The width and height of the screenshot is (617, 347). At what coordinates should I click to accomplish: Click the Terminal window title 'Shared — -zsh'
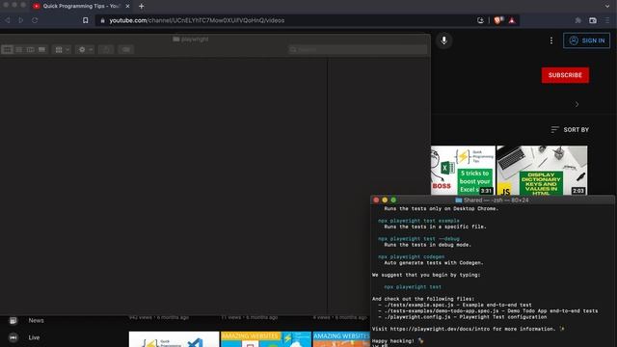(492, 200)
